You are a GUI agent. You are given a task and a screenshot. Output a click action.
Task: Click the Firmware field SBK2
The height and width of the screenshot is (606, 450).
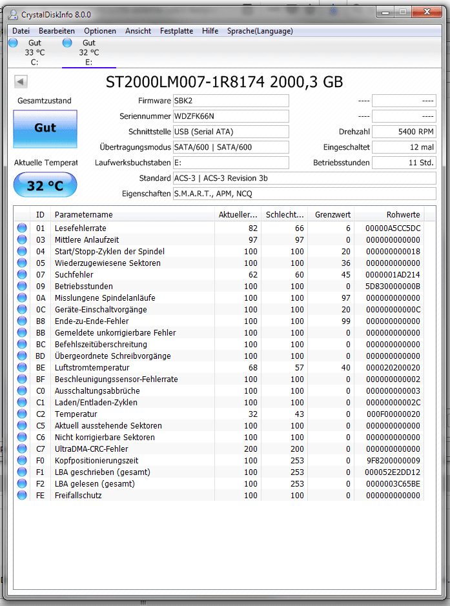click(230, 101)
